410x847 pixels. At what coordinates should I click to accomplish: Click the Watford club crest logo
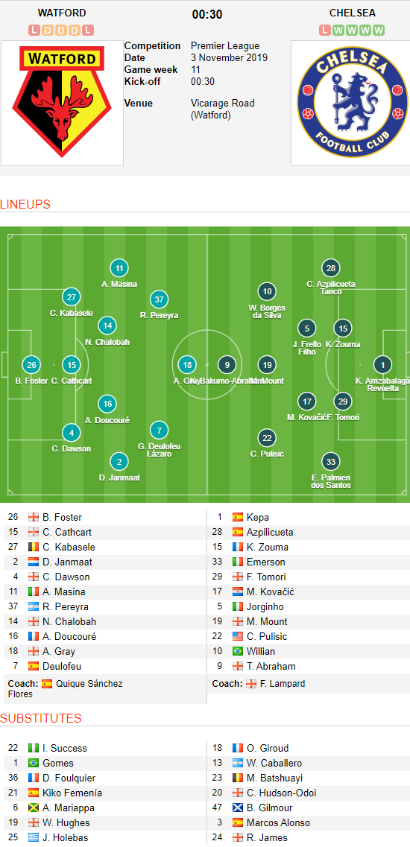click(x=62, y=101)
